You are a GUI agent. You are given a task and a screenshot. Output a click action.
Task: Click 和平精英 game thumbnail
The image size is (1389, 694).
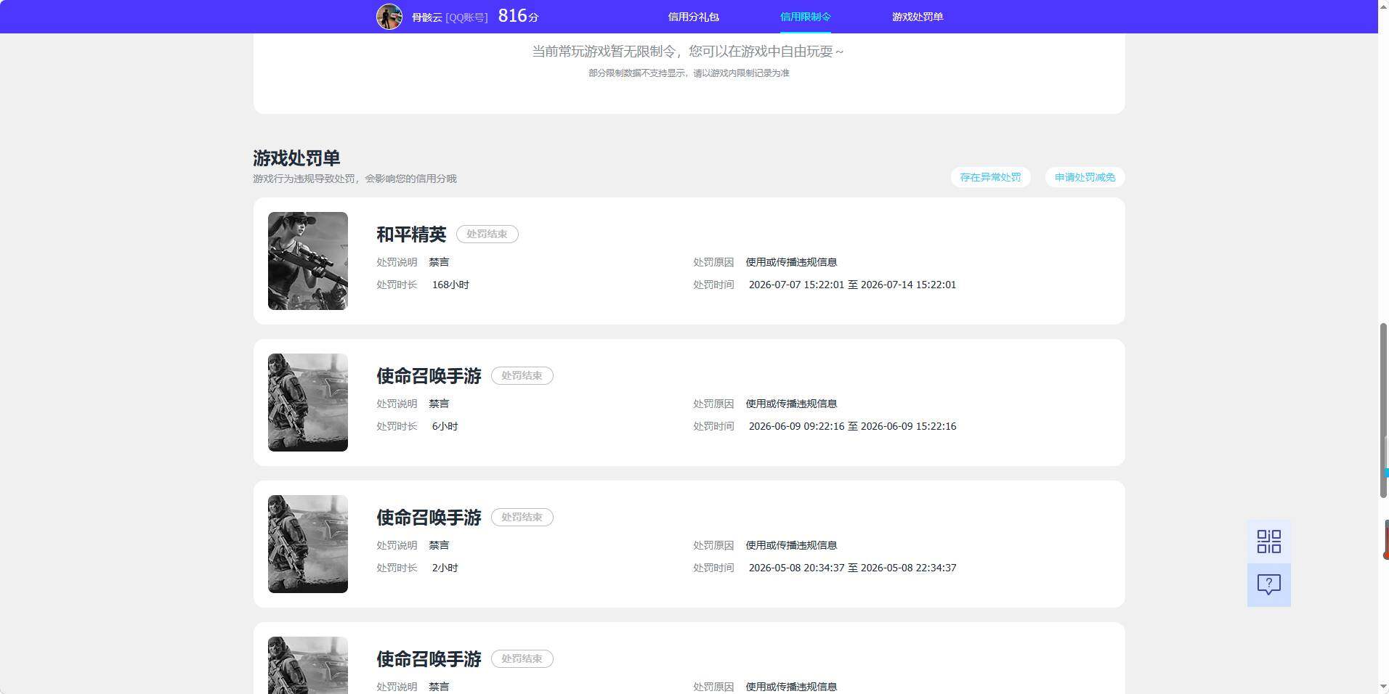pyautogui.click(x=308, y=261)
